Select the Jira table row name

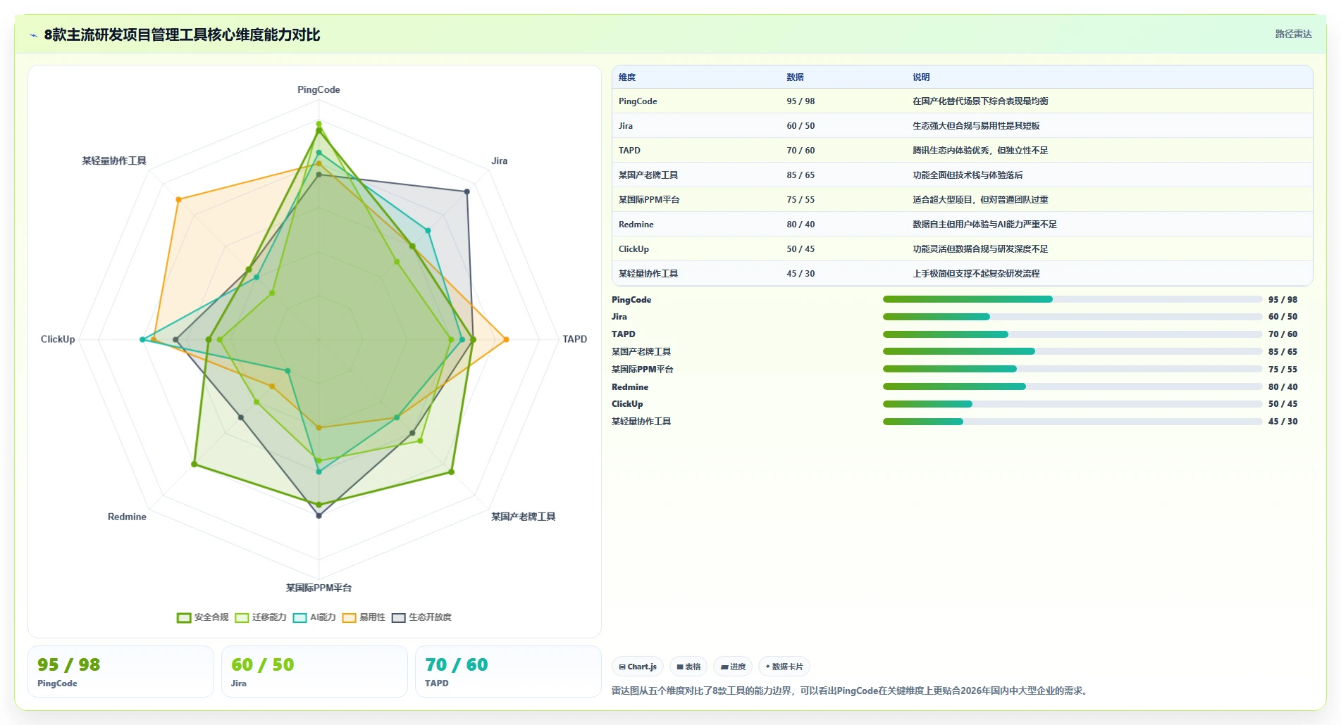[x=626, y=126]
